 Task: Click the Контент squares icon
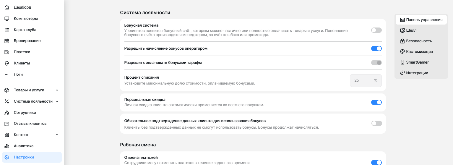7,135
